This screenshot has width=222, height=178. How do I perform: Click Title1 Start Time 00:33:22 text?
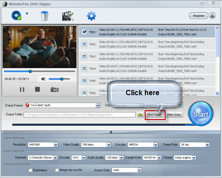tap(170, 30)
